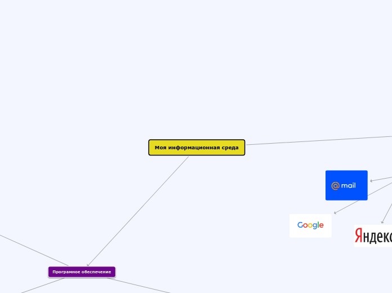392x293 pixels.
Task: Select the Моя информационная среда central node
Action: point(197,148)
